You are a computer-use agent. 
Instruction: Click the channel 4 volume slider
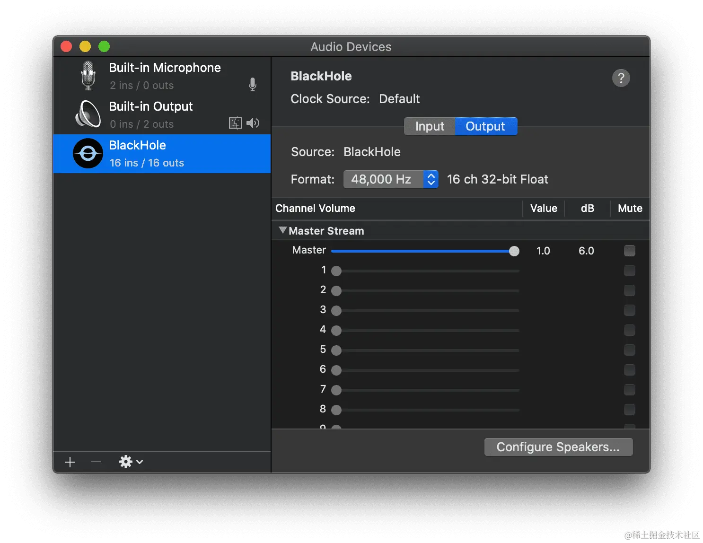425,331
